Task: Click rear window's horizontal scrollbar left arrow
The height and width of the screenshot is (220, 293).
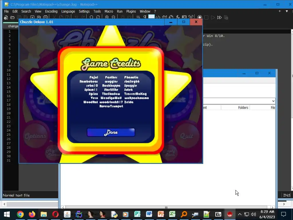Action: click(63, 207)
